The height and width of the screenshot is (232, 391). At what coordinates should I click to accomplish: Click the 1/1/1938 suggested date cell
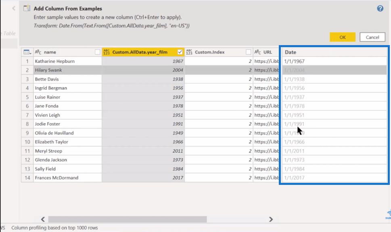point(335,79)
